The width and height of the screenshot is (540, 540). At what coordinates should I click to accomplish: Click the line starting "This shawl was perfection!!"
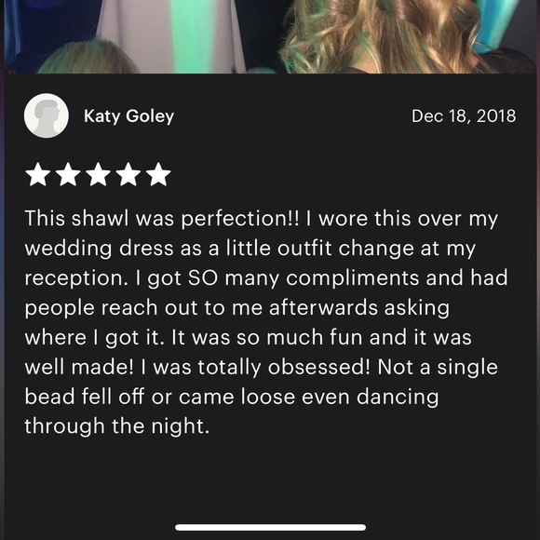tap(262, 219)
